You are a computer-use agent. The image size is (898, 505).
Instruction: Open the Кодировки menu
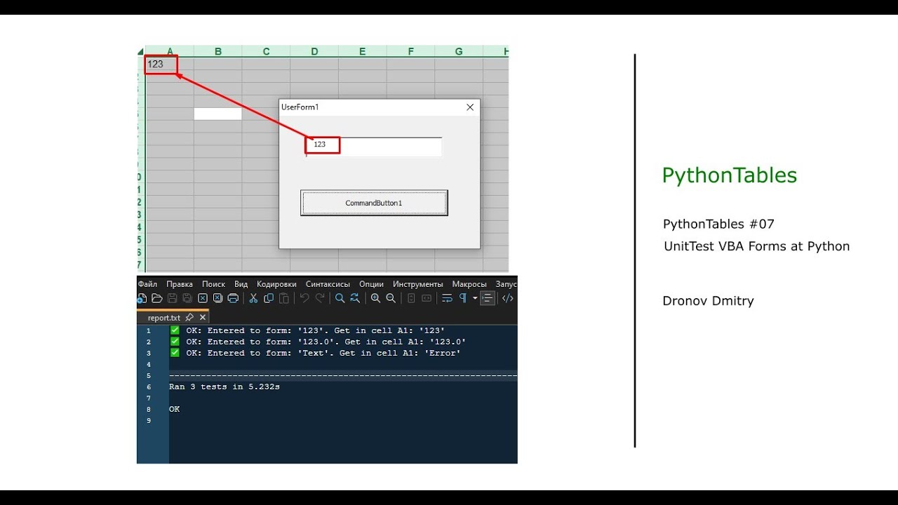276,284
